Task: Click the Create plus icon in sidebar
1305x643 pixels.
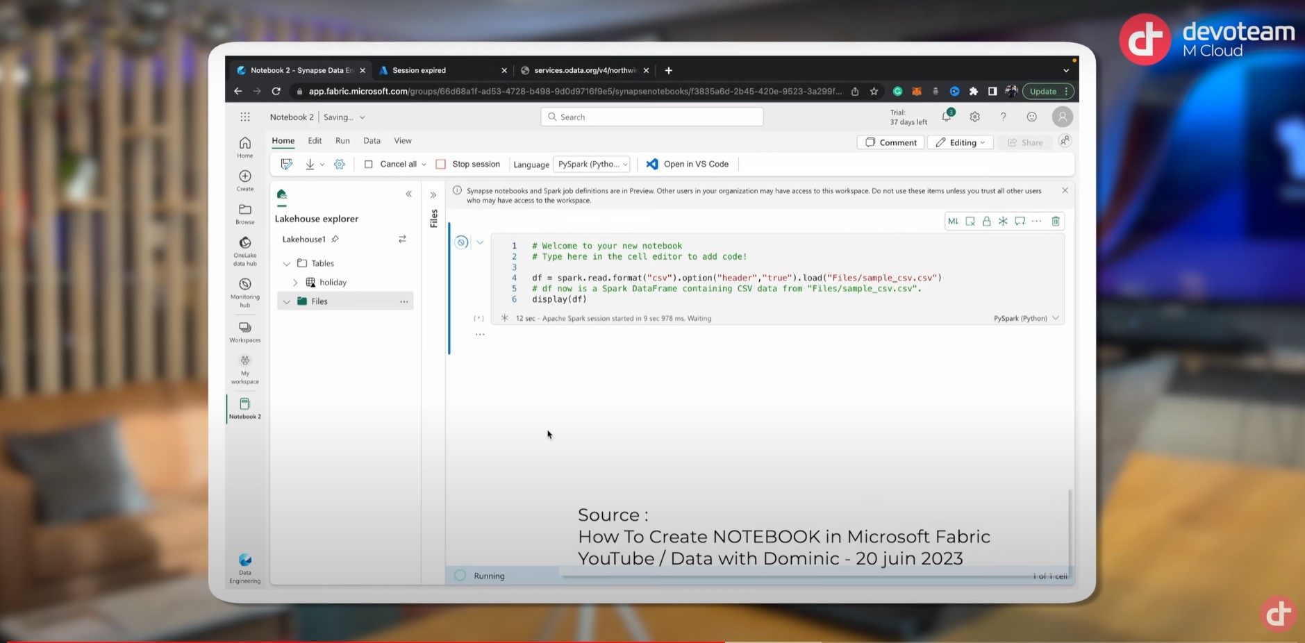Action: coord(245,176)
